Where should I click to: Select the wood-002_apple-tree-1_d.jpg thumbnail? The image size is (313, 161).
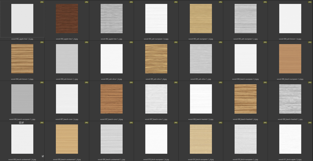tap(67, 19)
